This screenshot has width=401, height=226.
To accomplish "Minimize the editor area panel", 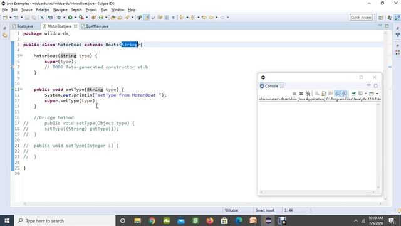I will click(380, 26).
